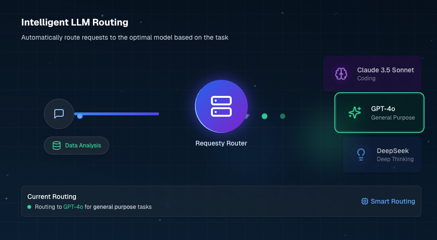The width and height of the screenshot is (437, 240).
Task: Click the Data Analysis database icon
Action: (57, 146)
